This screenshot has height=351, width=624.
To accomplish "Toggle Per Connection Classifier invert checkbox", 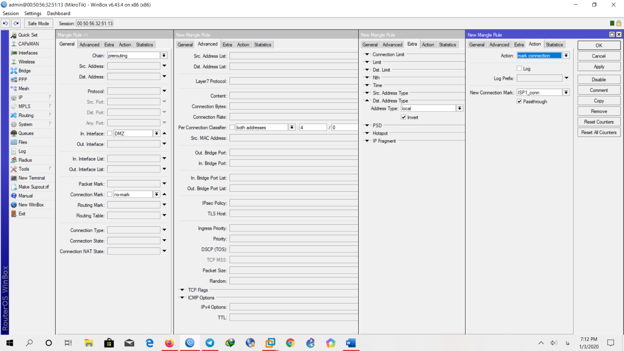I will point(232,128).
